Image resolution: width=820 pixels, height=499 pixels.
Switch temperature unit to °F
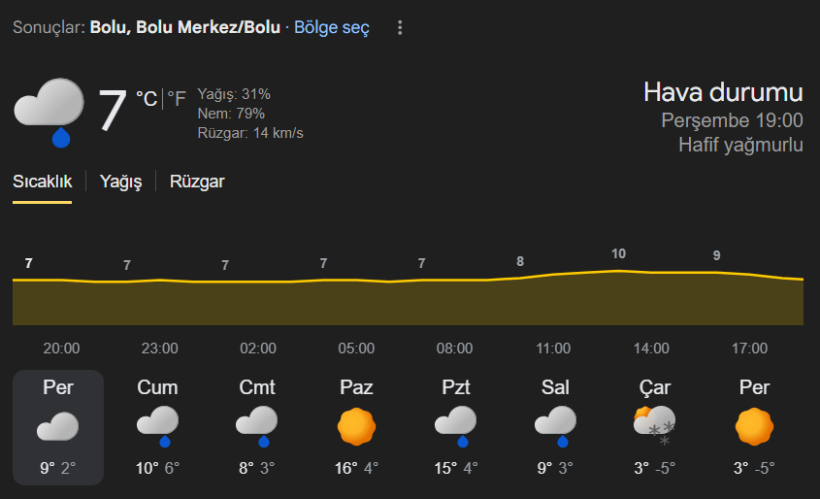tap(177, 99)
